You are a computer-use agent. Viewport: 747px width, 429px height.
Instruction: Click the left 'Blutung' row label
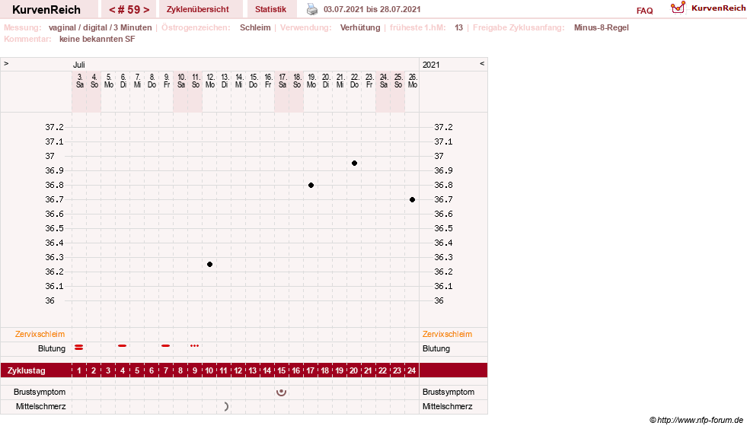(x=52, y=348)
